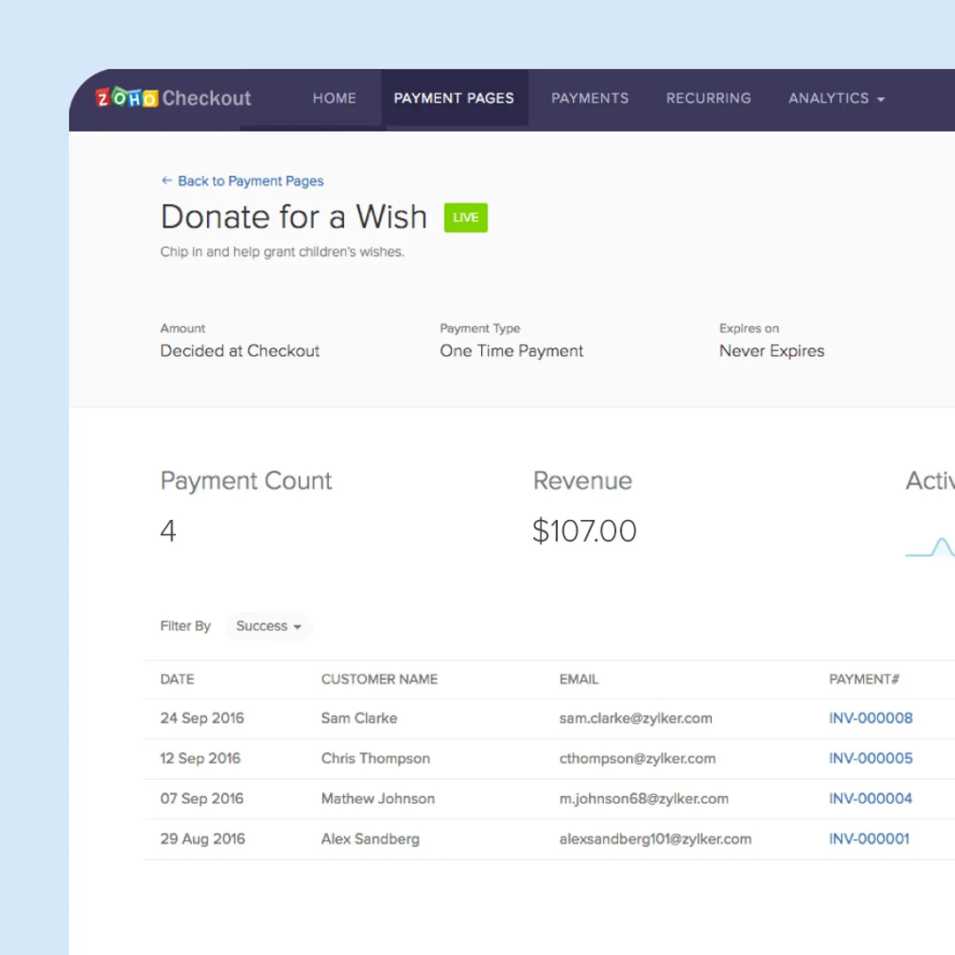Viewport: 955px width, 955px height.
Task: Click the EMAIL column header
Action: [x=578, y=679]
